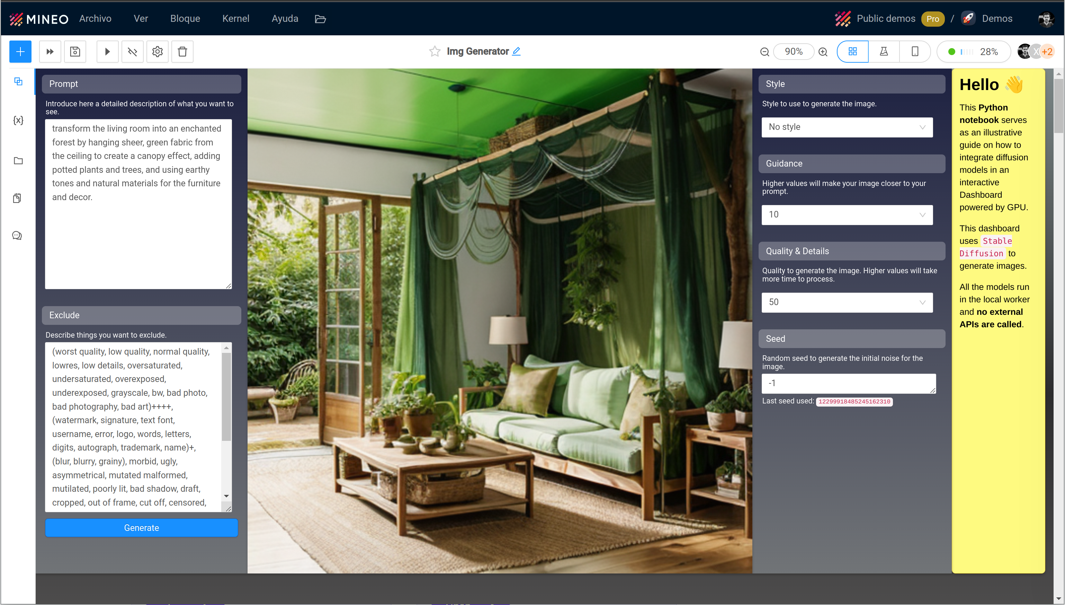The image size is (1065, 605).
Task: Open the Kernel menu
Action: [235, 19]
